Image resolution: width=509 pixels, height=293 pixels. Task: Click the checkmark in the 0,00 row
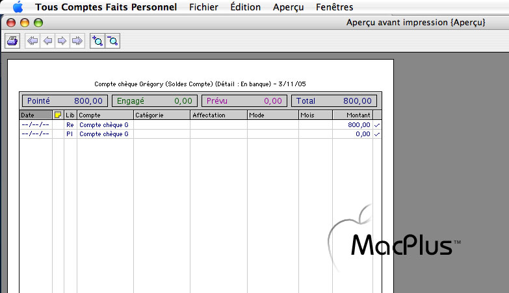click(x=377, y=134)
